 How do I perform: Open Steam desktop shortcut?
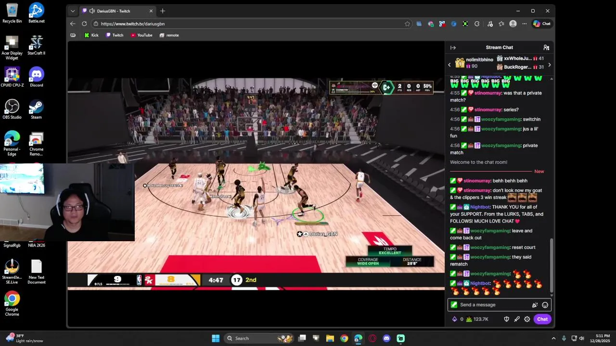click(37, 109)
